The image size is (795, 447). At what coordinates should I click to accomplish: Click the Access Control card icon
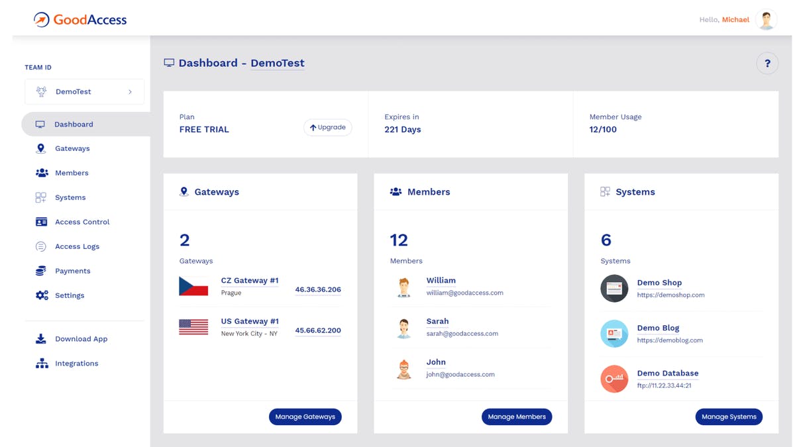41,222
